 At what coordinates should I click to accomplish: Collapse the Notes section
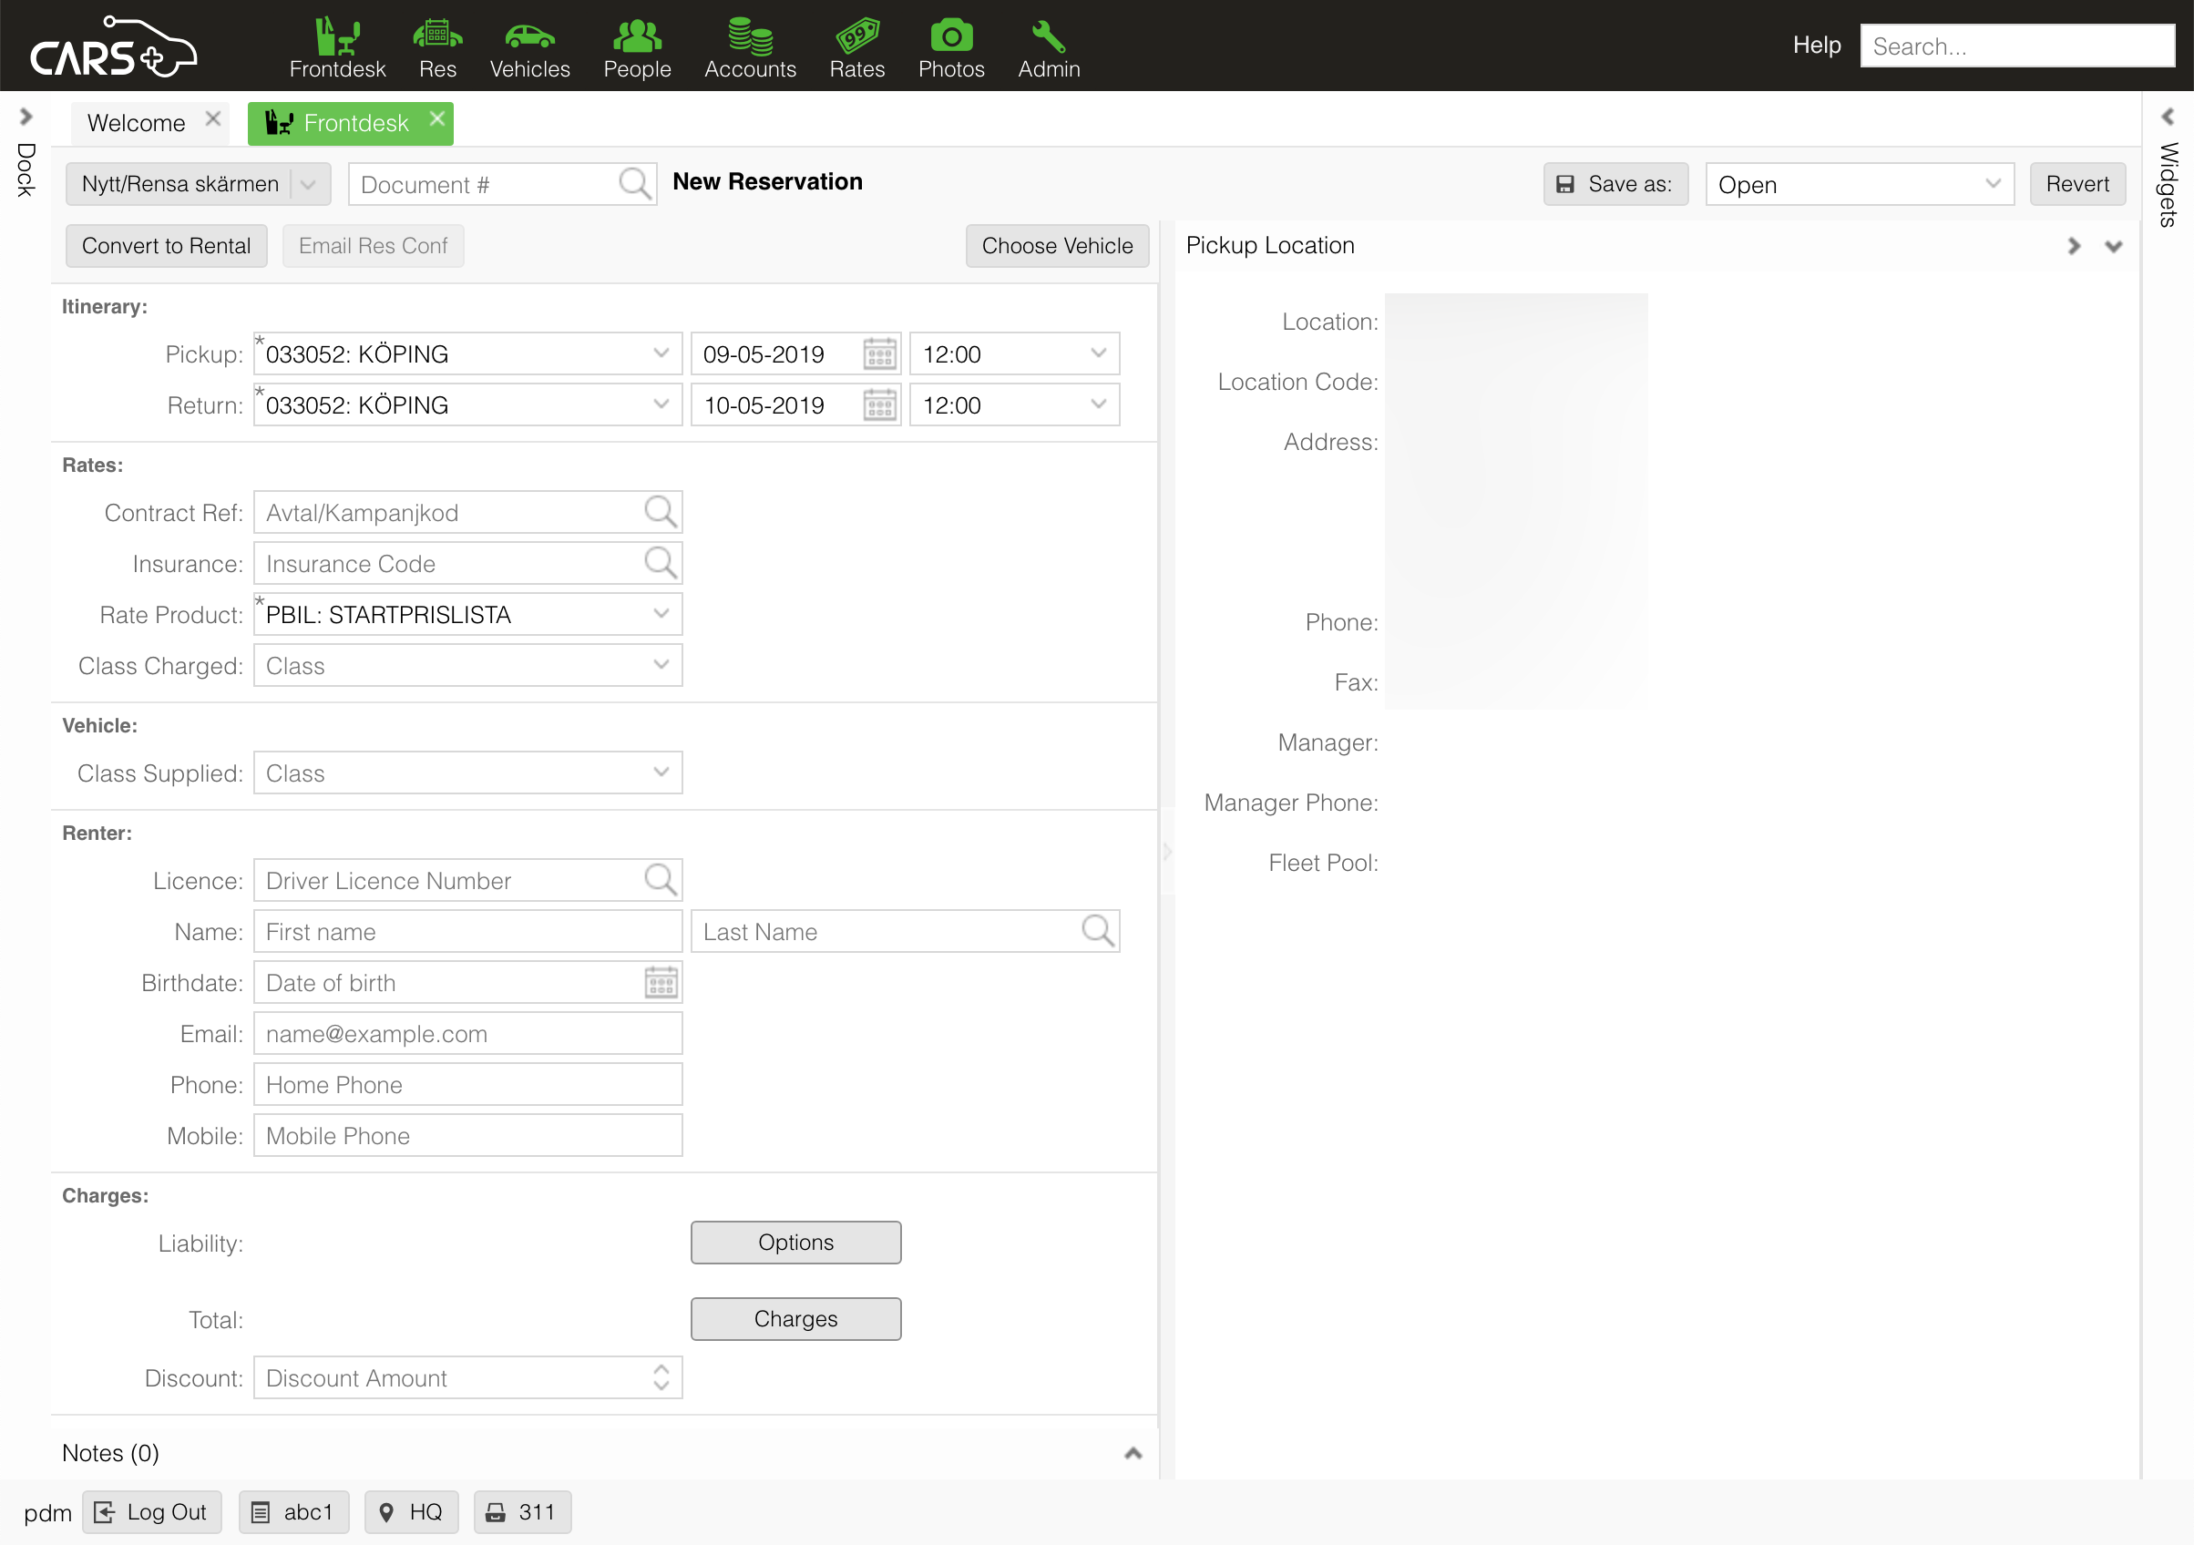1133,1452
